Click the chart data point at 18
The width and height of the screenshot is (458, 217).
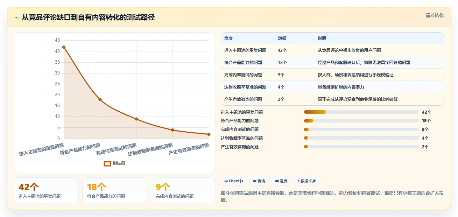[x=100, y=99]
